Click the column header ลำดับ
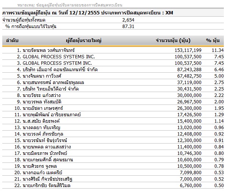228x192 pixels. tap(12, 41)
